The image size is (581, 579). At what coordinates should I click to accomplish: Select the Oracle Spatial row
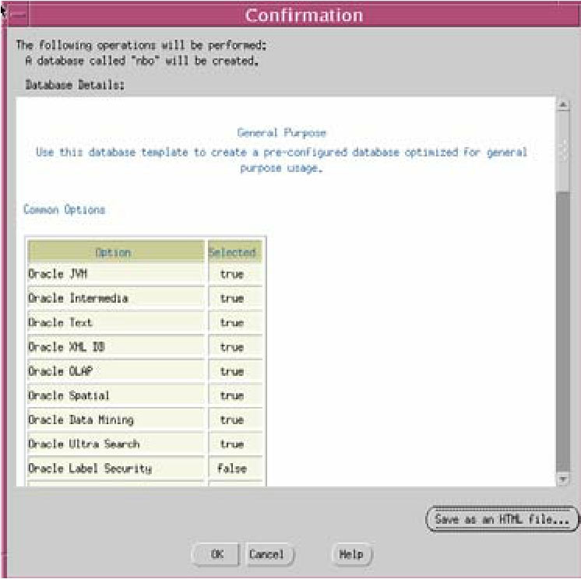click(x=115, y=395)
